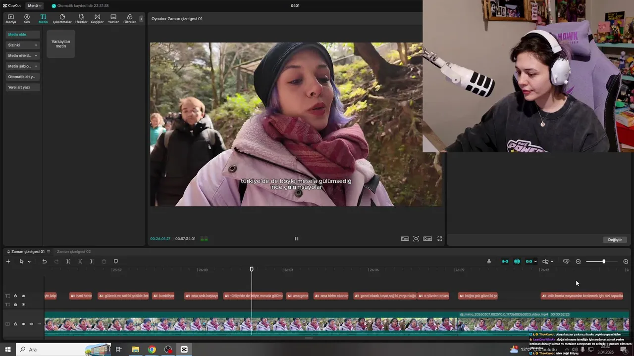Expand the Sizinki category
634x356 pixels.
pos(23,45)
